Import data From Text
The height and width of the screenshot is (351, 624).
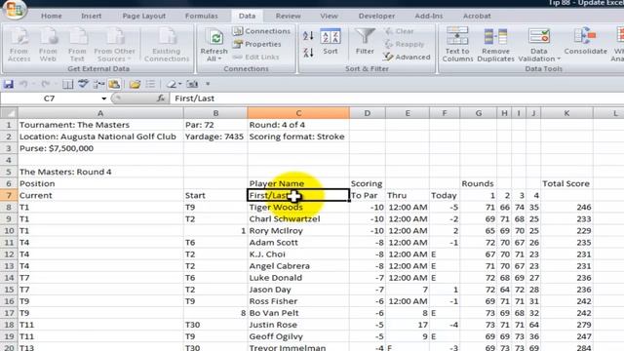[77, 45]
